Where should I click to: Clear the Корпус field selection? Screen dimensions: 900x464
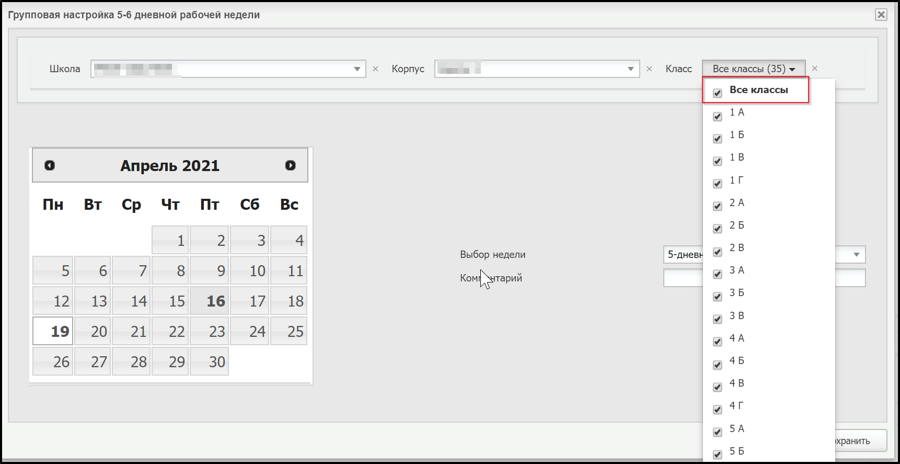(649, 69)
